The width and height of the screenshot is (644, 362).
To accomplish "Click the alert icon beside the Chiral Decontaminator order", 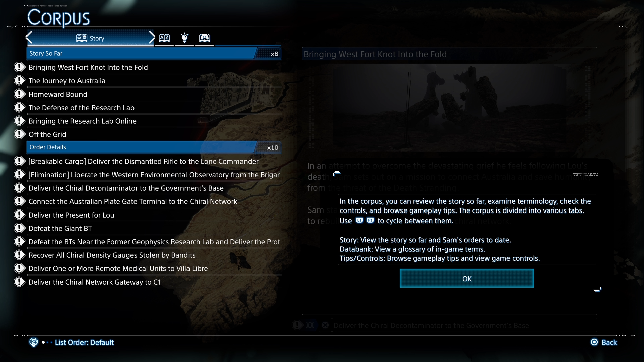I will tap(20, 188).
